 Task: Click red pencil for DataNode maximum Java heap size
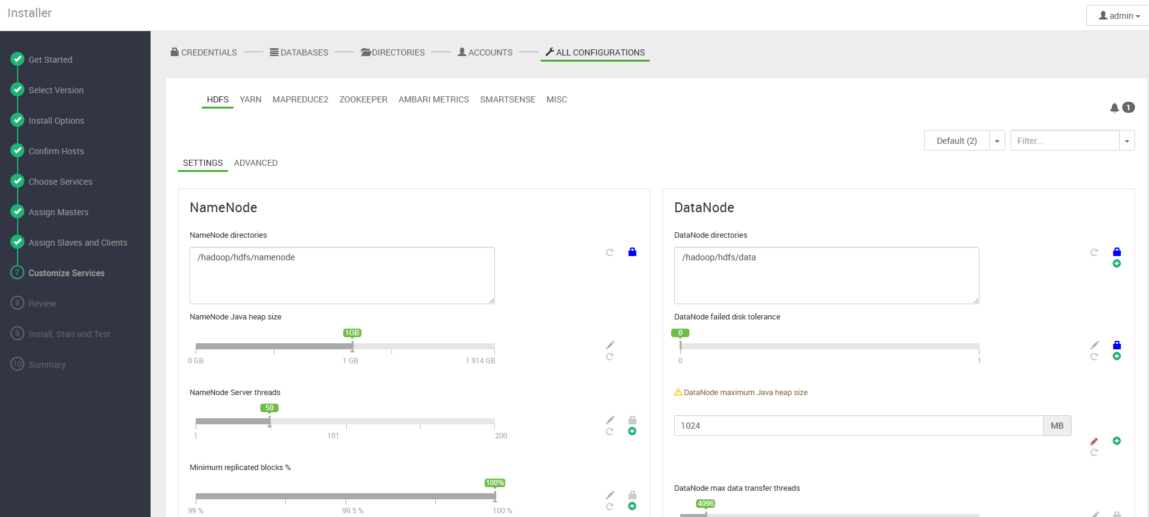click(1094, 441)
